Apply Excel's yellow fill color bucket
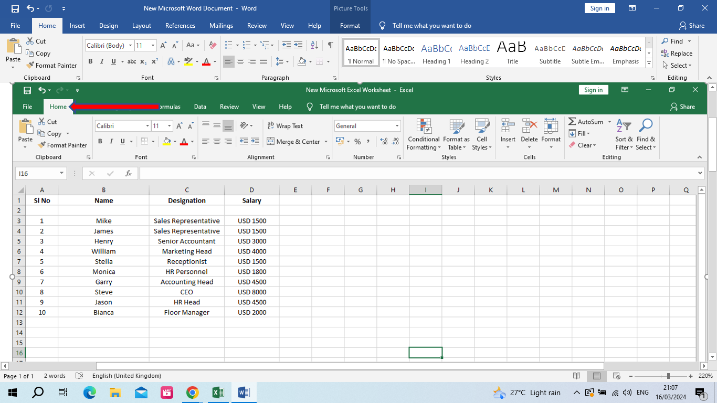The width and height of the screenshot is (717, 403). coord(166,142)
